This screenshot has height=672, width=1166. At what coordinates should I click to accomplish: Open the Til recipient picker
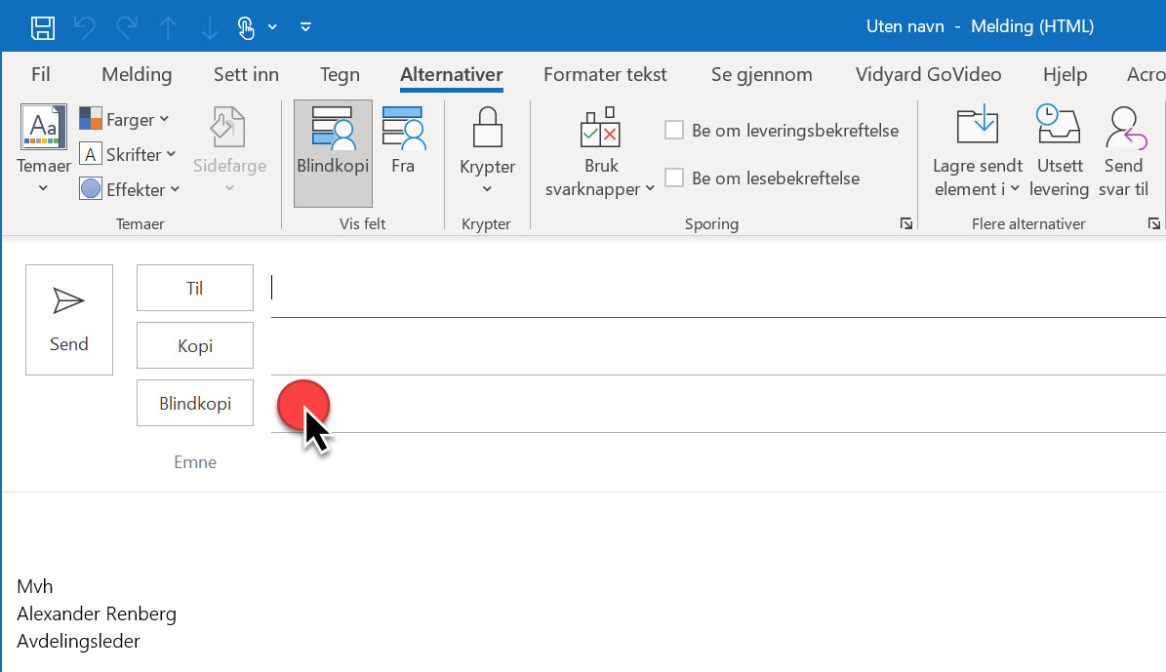pyautogui.click(x=194, y=288)
